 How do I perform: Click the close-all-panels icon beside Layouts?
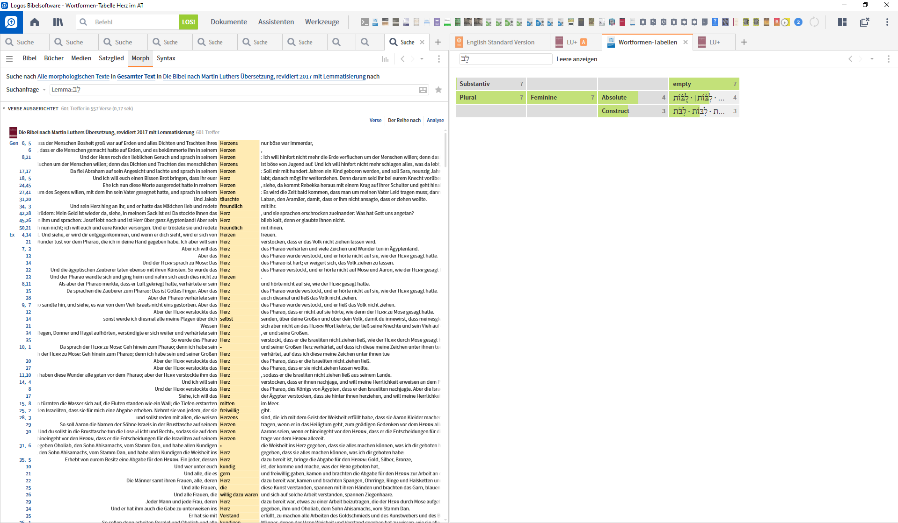(864, 22)
